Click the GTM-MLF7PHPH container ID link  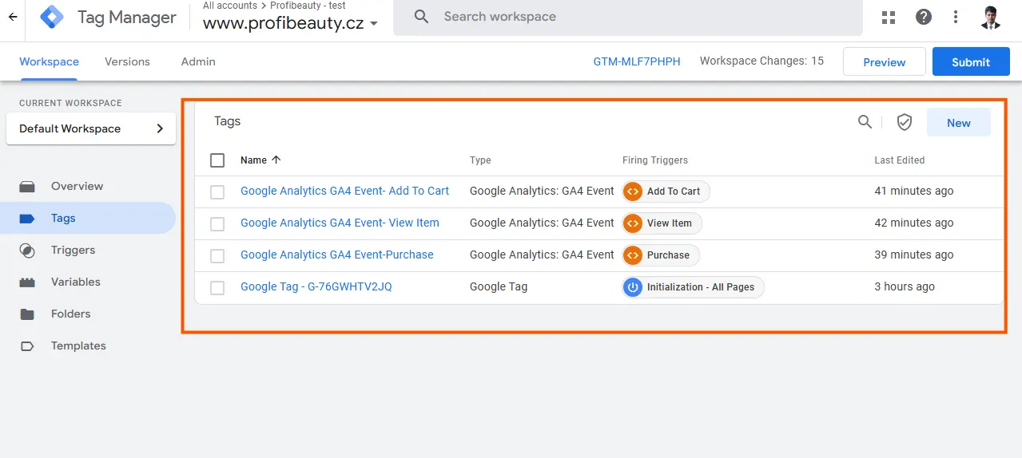tap(637, 61)
